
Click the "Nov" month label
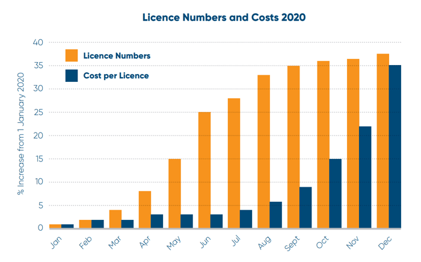pos(352,242)
